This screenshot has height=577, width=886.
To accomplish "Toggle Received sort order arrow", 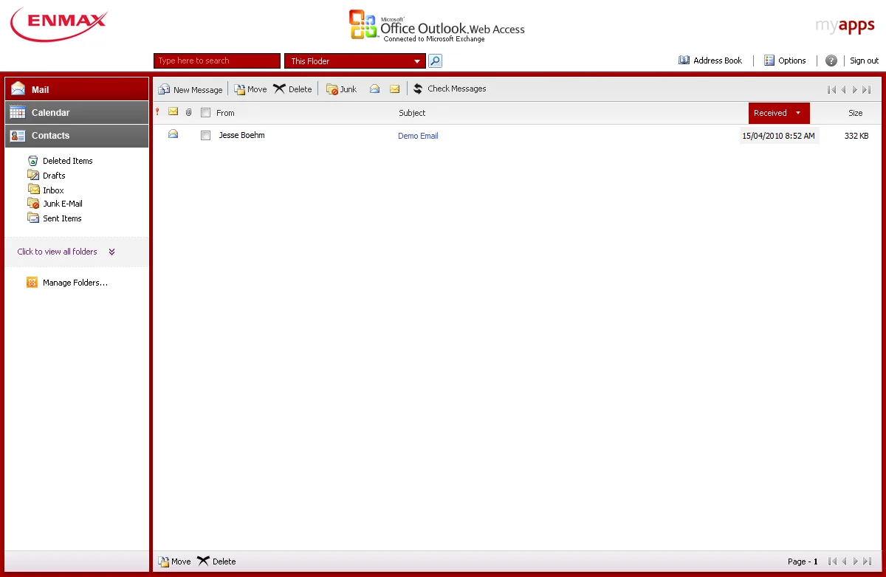I will click(798, 113).
